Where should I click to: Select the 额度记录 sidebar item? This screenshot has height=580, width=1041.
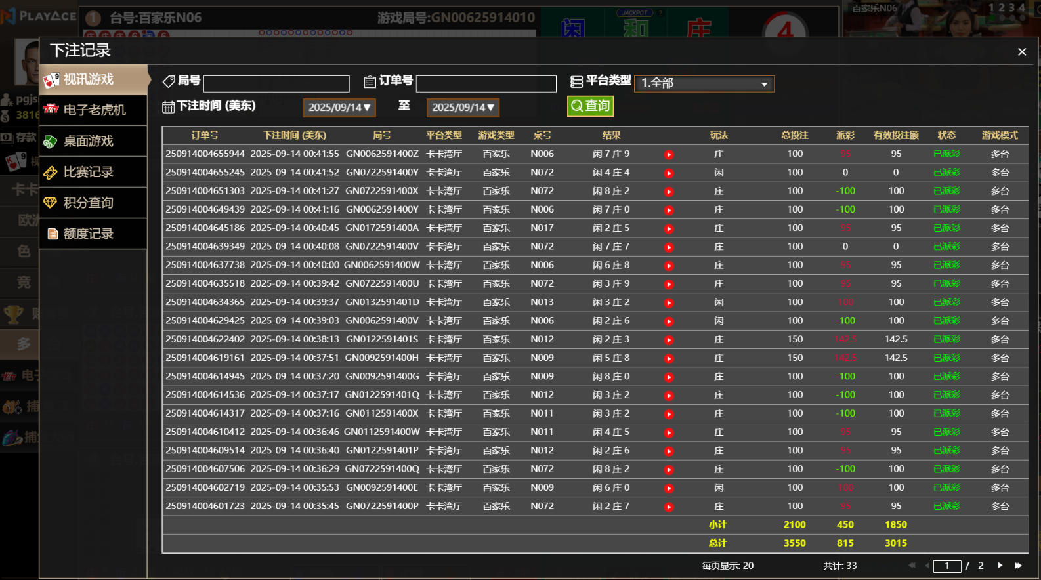pyautogui.click(x=93, y=234)
